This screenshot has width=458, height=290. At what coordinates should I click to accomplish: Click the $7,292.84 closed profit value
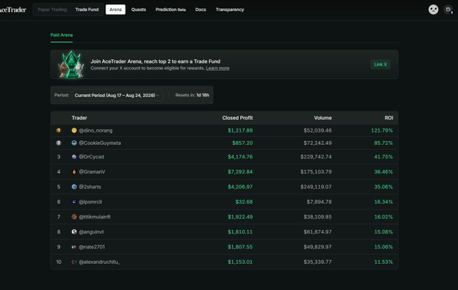coord(240,172)
